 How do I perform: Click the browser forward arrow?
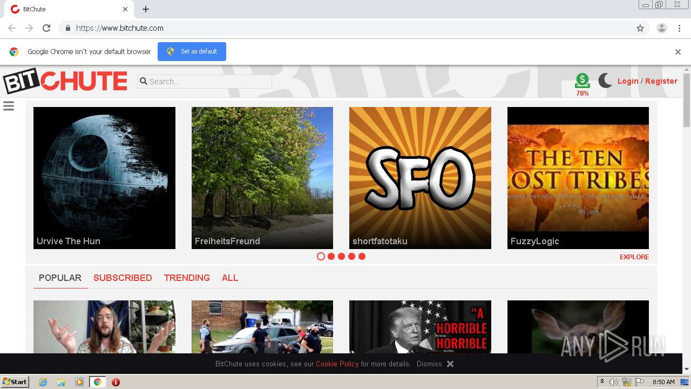[x=29, y=28]
